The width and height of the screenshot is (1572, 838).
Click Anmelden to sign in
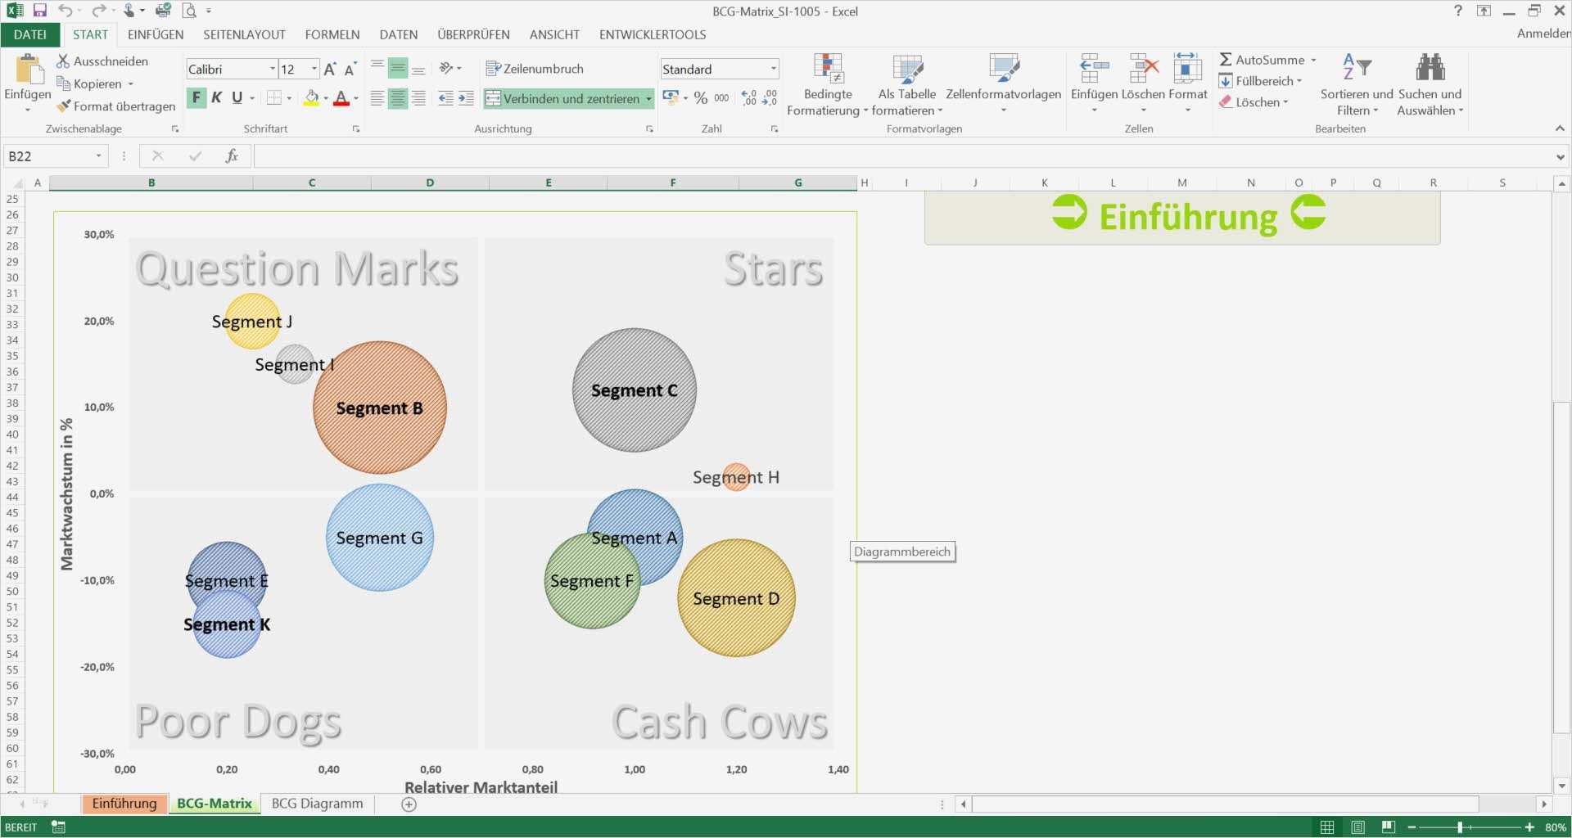pyautogui.click(x=1543, y=34)
